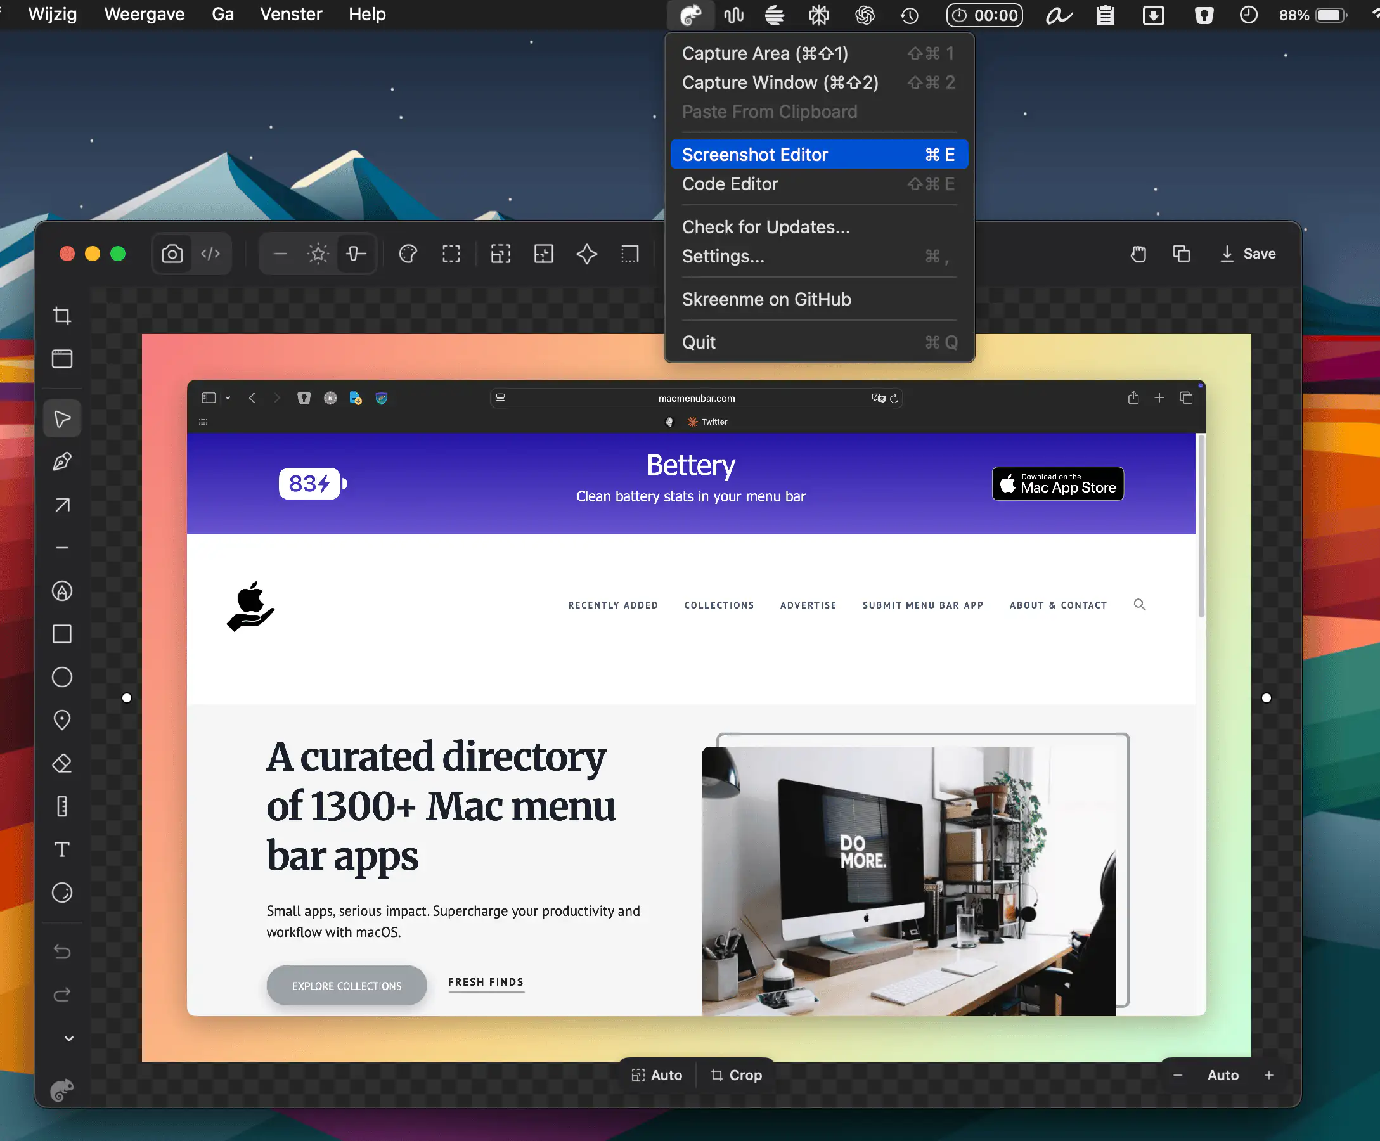Select the Pen drawing tool
Screen dimensions: 1380x1141
point(62,462)
